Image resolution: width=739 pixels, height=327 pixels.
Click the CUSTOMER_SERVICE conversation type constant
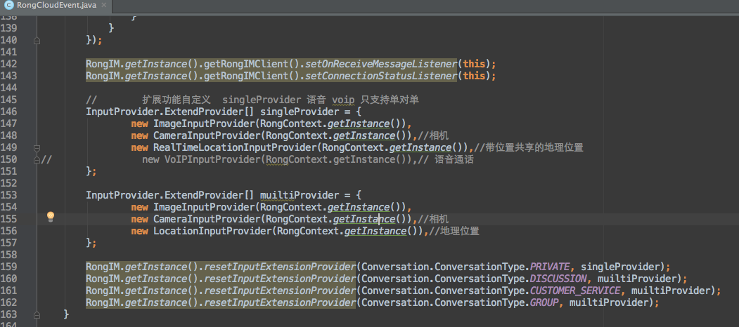tap(575, 291)
